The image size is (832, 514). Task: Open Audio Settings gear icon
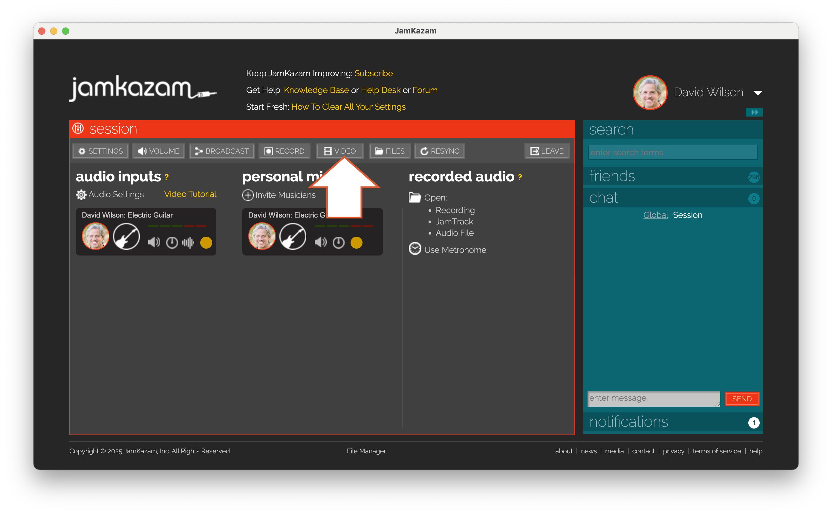(81, 195)
